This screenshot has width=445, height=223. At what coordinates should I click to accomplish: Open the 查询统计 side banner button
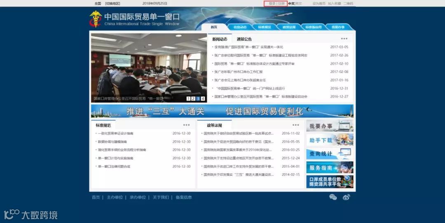tap(330, 154)
